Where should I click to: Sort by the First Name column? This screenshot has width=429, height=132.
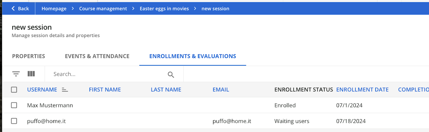[x=105, y=90]
